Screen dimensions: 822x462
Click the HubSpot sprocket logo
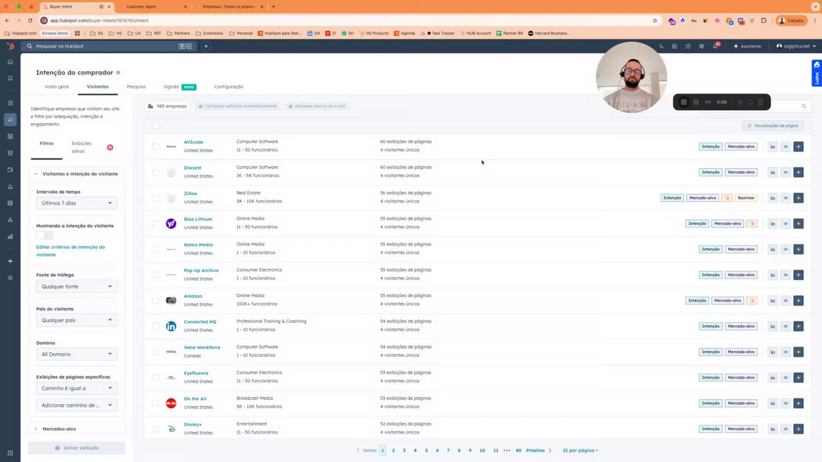pos(10,46)
